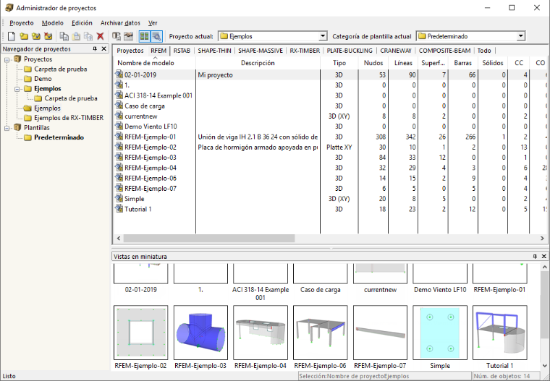The image size is (550, 381).
Task: Switch to the RX-TIMBER tab
Action: point(305,51)
